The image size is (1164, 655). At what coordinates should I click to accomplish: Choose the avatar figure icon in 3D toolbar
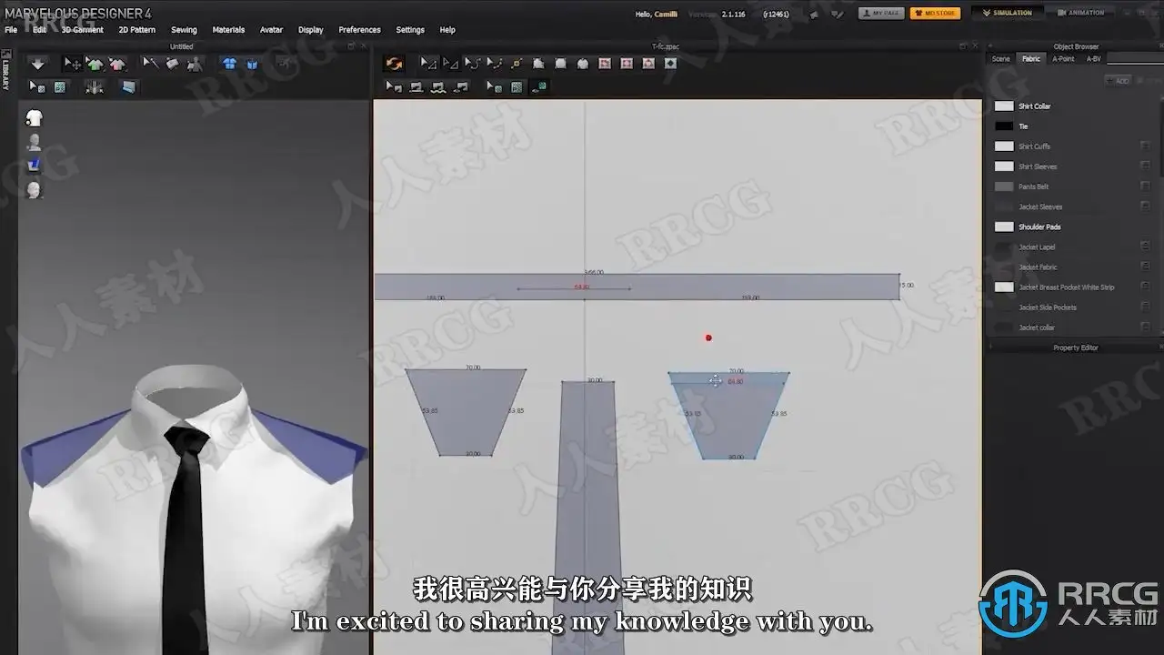(x=195, y=64)
